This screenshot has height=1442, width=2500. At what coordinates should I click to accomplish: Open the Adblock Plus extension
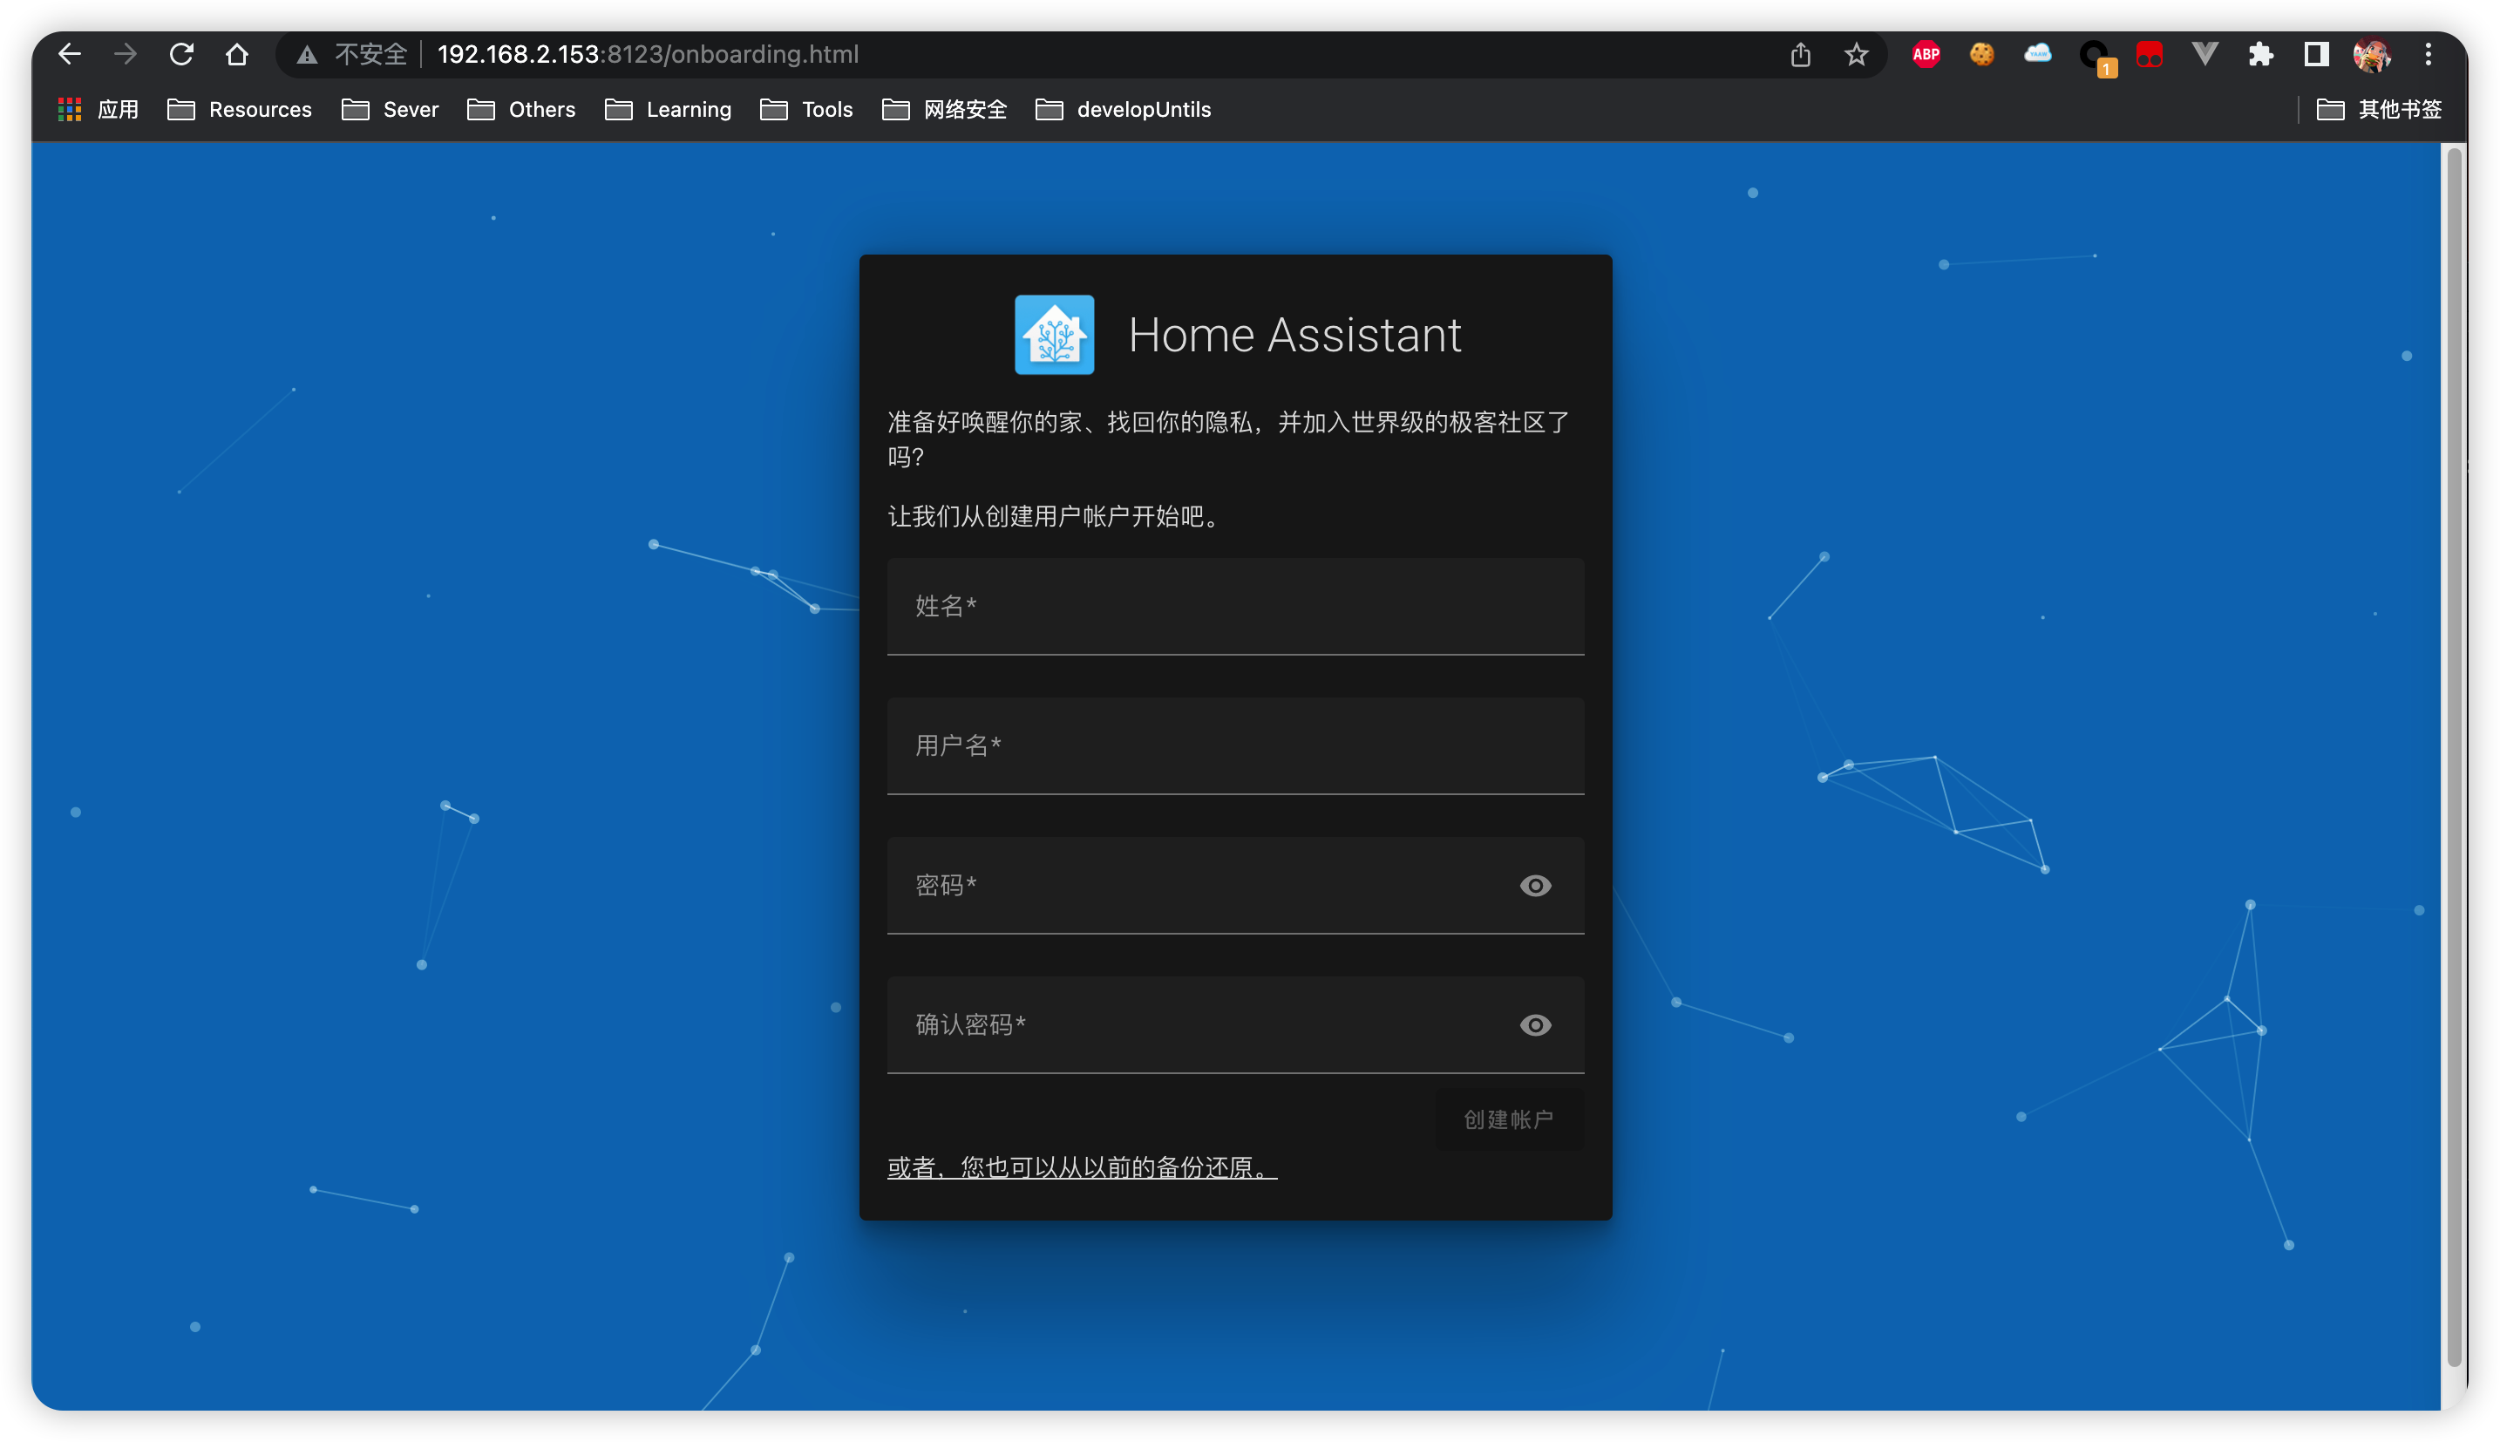(1926, 54)
